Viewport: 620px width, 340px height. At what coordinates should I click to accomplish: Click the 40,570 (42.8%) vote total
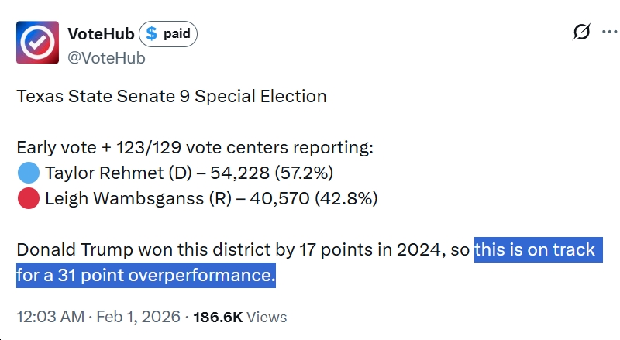315,198
